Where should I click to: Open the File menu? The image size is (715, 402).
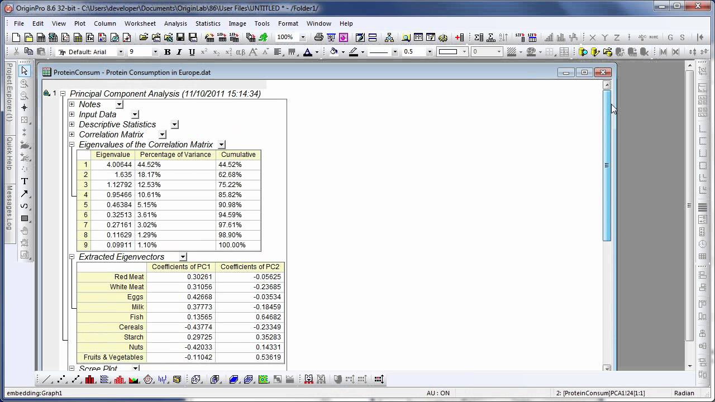19,23
